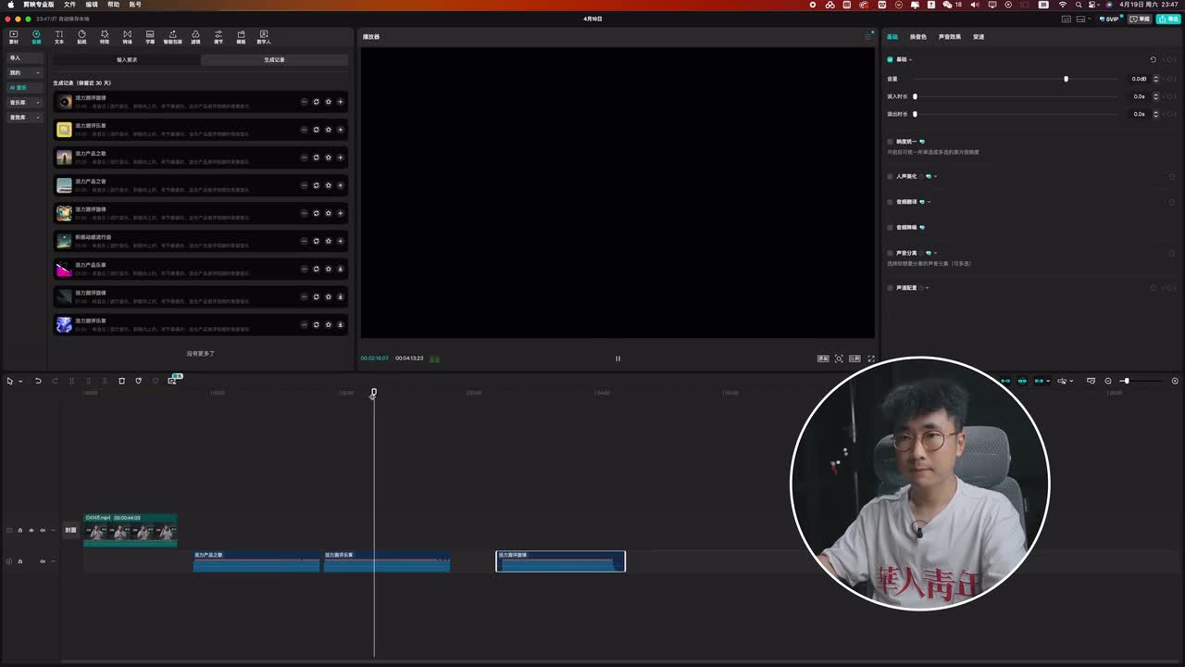1185x667 pixels.
Task: Select the 转场 (Transition) icon in top toolbar
Action: [x=127, y=37]
